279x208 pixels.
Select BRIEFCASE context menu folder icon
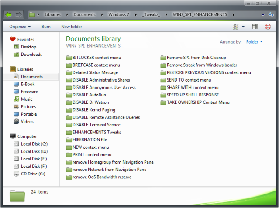point(69,65)
